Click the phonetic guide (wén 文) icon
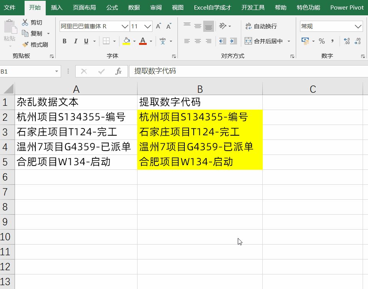Viewport: 368px width, 289px height. tap(162, 41)
